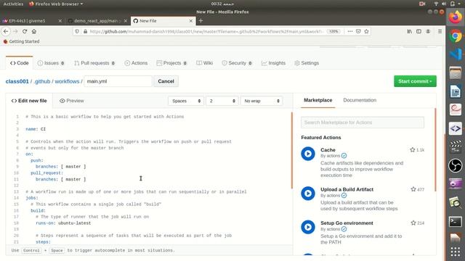Open the Firefox library icon
The width and height of the screenshot is (465, 261).
click(x=409, y=31)
